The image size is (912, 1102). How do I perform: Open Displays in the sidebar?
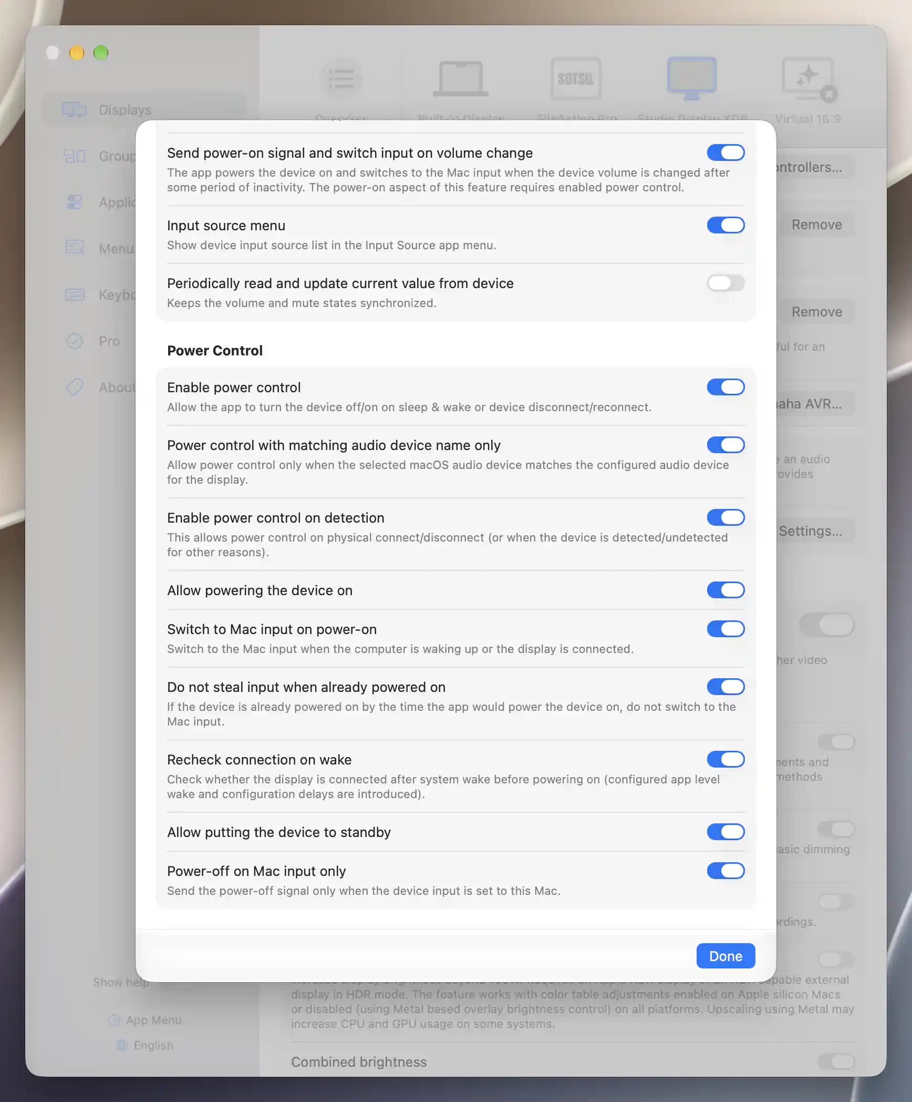(144, 110)
